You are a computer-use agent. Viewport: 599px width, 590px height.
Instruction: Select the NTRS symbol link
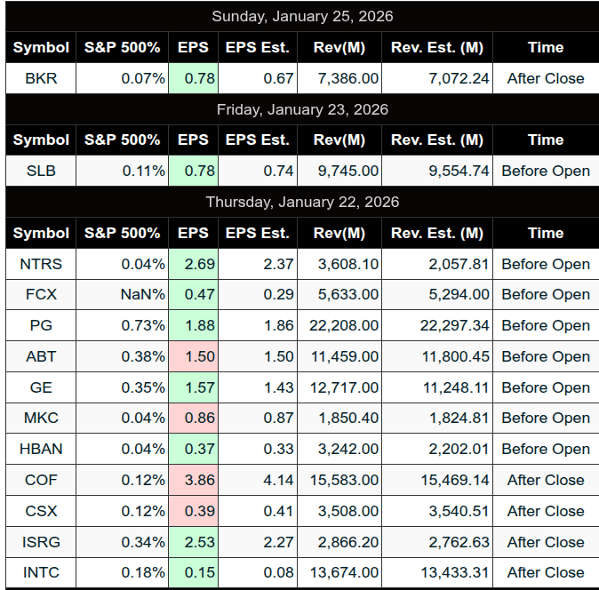[41, 264]
